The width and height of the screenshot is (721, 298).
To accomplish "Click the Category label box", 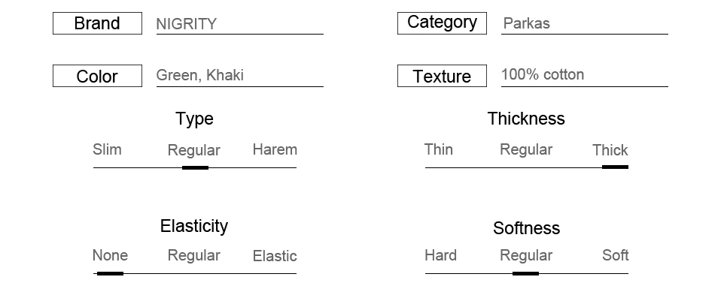I will pos(442,23).
